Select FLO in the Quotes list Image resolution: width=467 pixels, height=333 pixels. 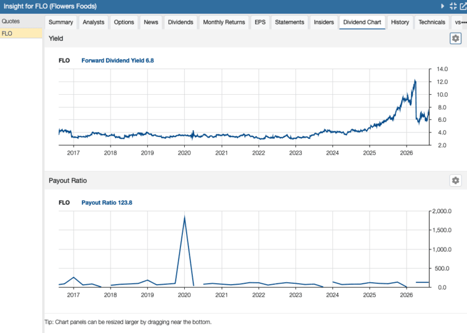(x=21, y=33)
